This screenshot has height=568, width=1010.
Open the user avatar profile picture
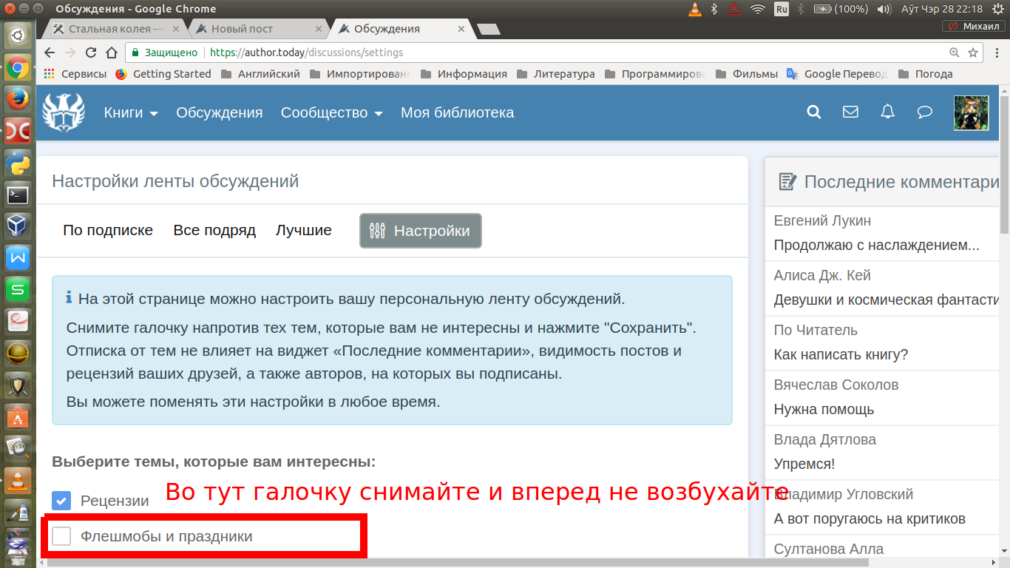point(971,112)
